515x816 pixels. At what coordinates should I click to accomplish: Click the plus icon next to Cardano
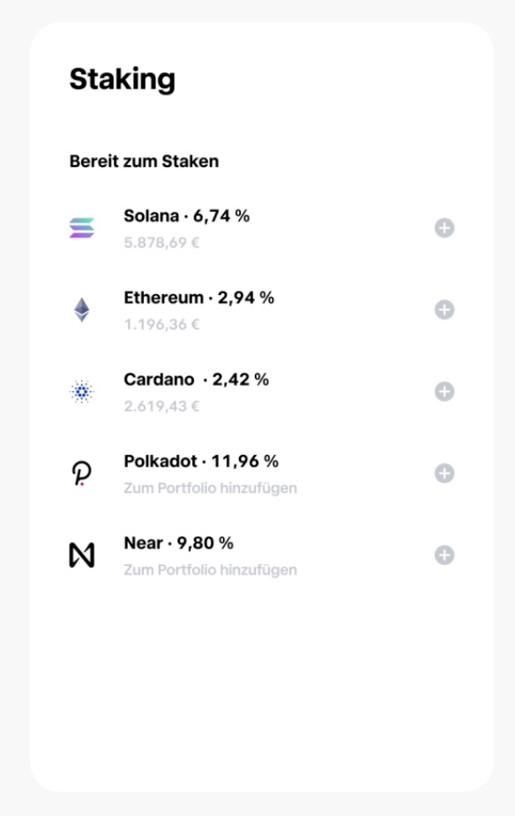[x=445, y=391]
